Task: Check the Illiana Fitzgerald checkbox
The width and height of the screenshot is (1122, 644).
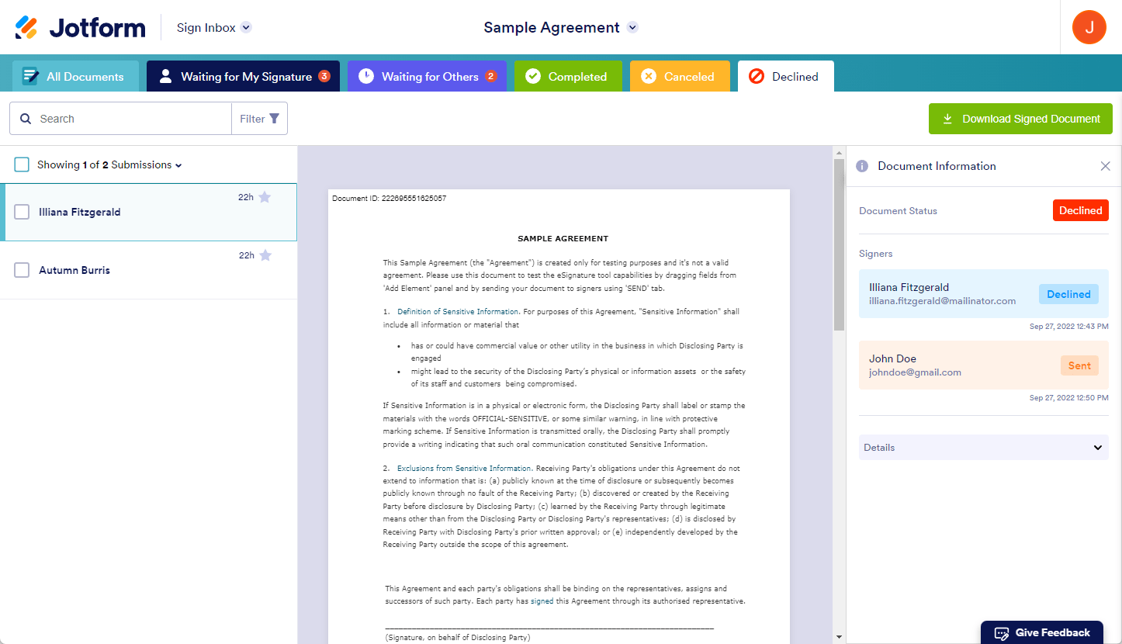Action: coord(23,212)
